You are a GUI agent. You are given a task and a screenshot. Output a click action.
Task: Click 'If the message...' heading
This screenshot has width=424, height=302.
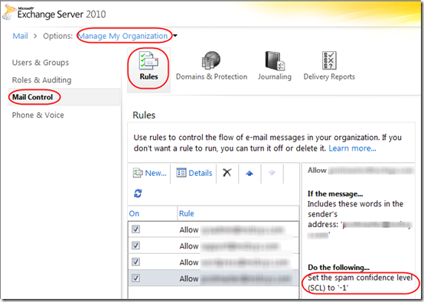click(x=335, y=194)
